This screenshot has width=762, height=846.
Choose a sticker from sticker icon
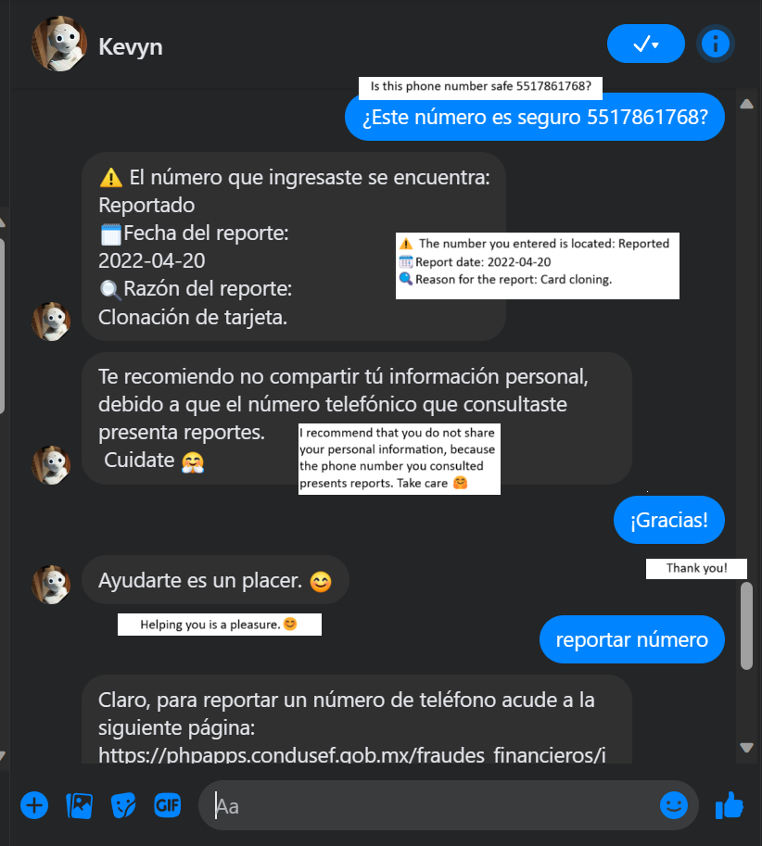[x=123, y=806]
